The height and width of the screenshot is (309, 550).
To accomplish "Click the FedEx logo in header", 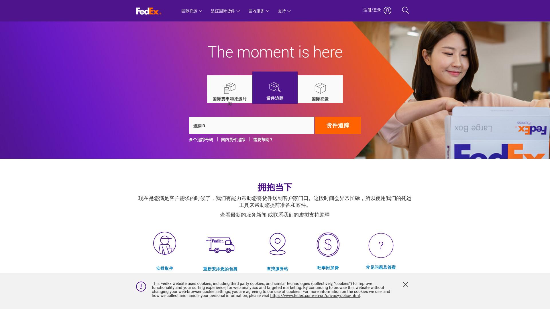I will point(148,11).
